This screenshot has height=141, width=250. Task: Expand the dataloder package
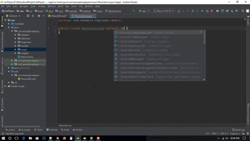16,38
